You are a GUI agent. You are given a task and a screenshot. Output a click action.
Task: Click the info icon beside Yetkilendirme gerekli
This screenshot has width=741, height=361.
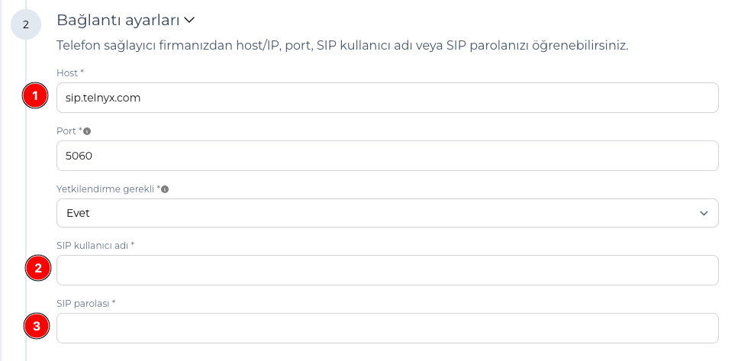click(165, 189)
